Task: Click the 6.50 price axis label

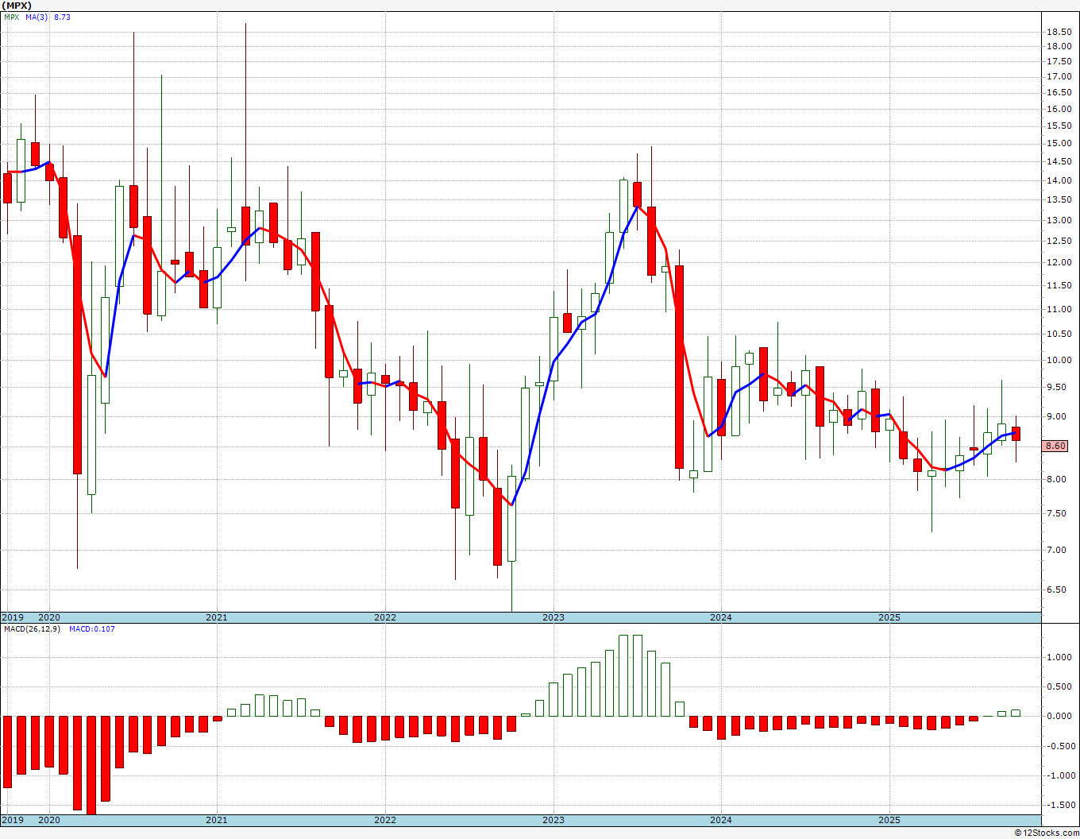Action: coord(1057,590)
